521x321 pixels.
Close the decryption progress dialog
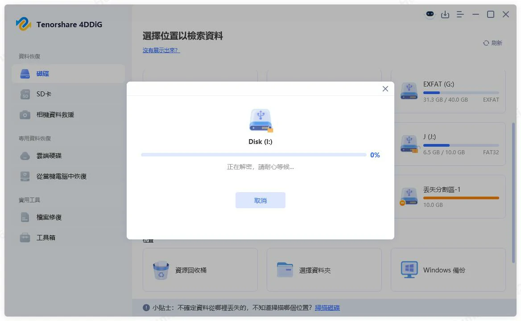[385, 89]
